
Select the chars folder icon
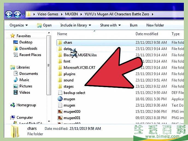click(60, 42)
